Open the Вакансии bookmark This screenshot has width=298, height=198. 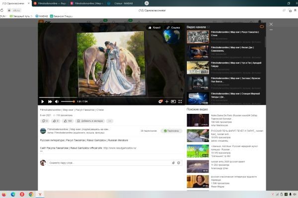(x=61, y=16)
